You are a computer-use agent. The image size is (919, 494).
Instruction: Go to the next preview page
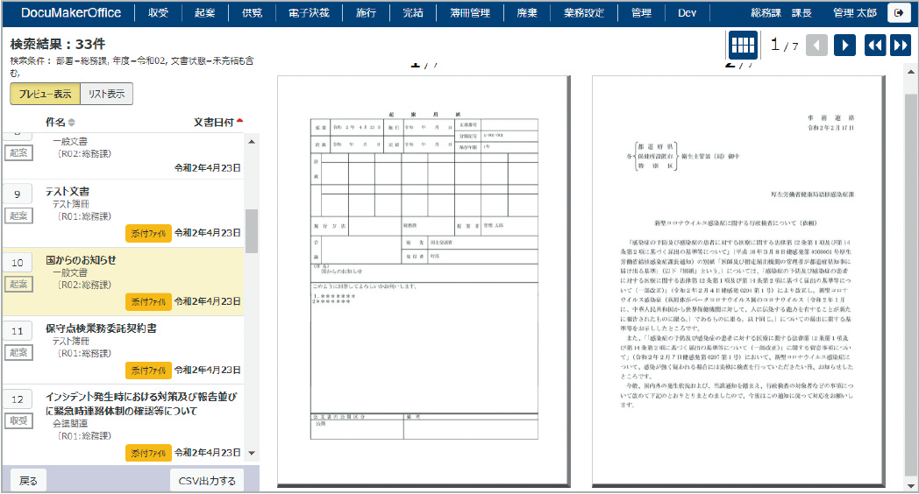click(844, 45)
